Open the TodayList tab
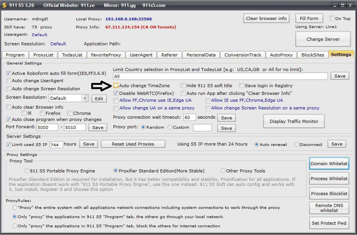Image resolution: width=357 pixels, height=235 pixels. tap(72, 55)
